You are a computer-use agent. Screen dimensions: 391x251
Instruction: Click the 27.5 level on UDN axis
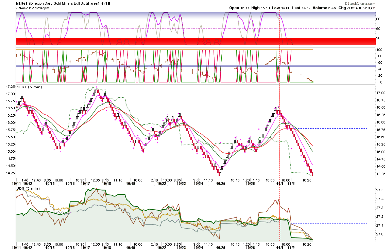tap(380, 190)
